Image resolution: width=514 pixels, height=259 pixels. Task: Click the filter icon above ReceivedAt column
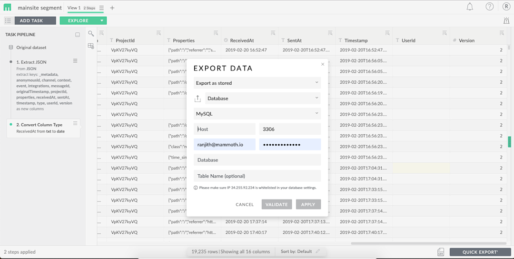tap(273, 33)
